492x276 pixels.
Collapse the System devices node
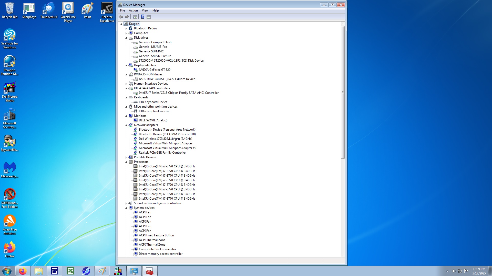(x=126, y=208)
